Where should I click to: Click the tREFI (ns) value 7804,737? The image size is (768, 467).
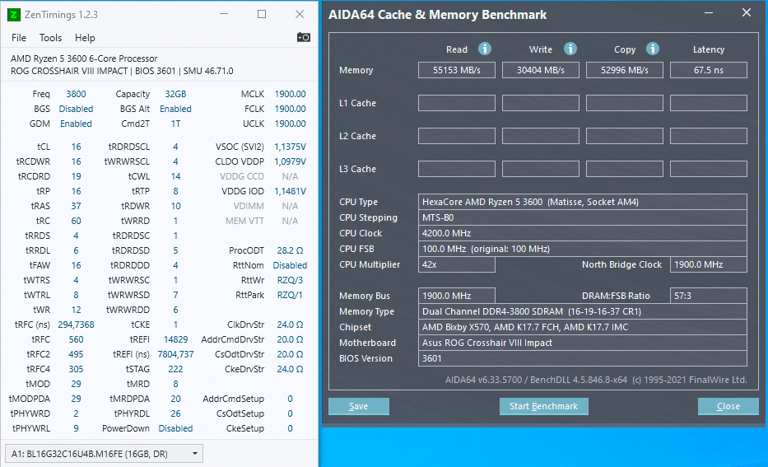[175, 354]
